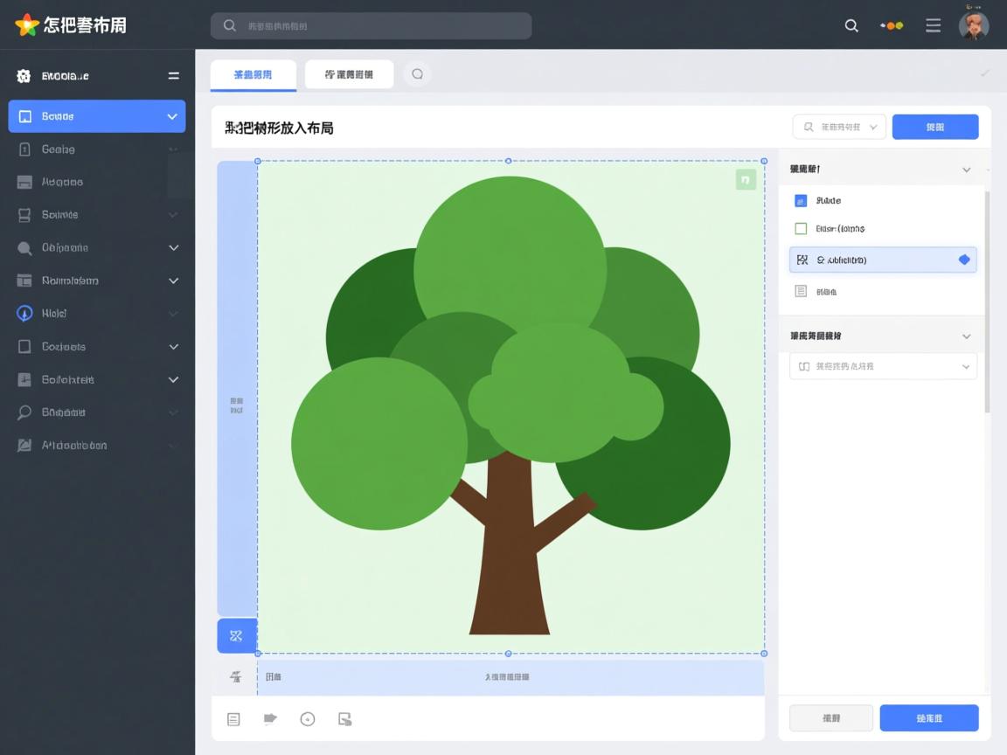Uncheck the blue checked box in right panel

(801, 201)
